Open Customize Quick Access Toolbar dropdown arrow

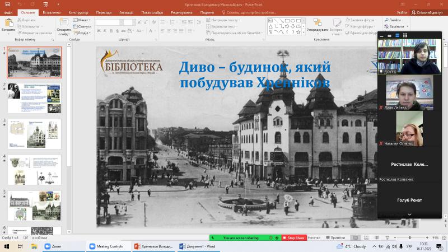tap(58, 4)
